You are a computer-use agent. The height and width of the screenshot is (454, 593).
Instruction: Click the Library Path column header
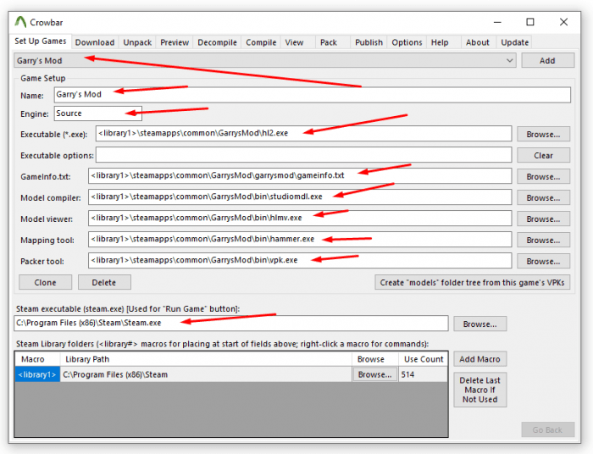coord(206,359)
